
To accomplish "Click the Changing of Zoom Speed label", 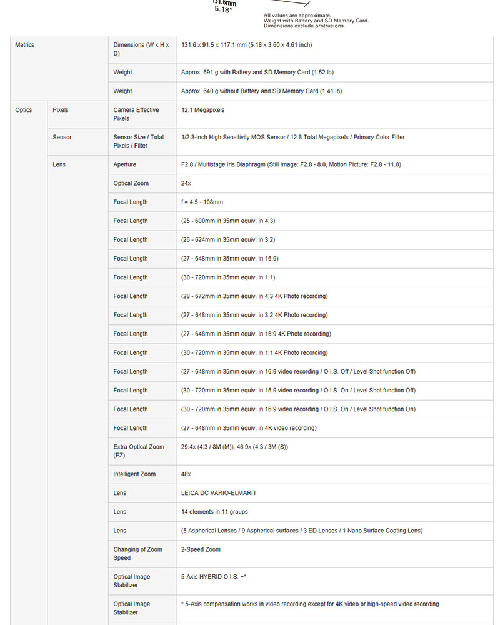I will click(137, 554).
